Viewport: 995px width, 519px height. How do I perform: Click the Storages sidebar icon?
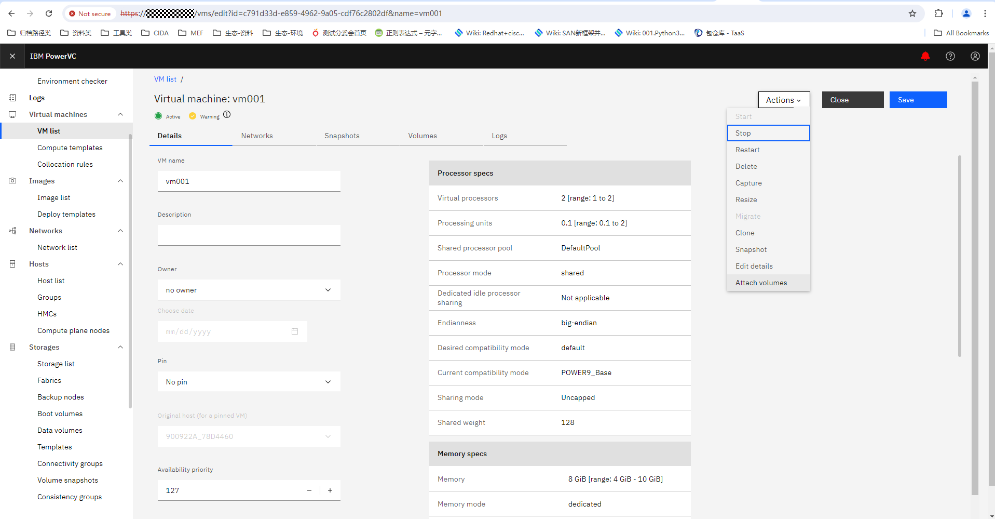12,347
